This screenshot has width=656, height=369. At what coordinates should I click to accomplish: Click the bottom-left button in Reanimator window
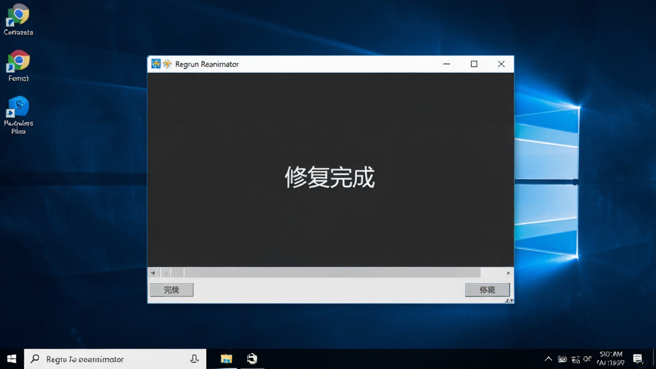click(x=172, y=290)
